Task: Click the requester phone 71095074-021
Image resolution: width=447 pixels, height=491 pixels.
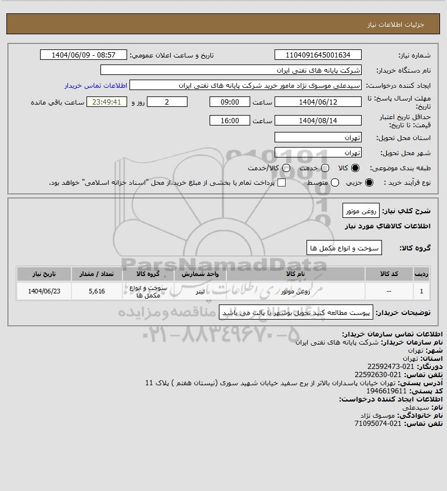Action: 378,424
